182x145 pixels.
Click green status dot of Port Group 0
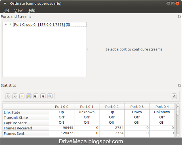[x=11, y=24]
